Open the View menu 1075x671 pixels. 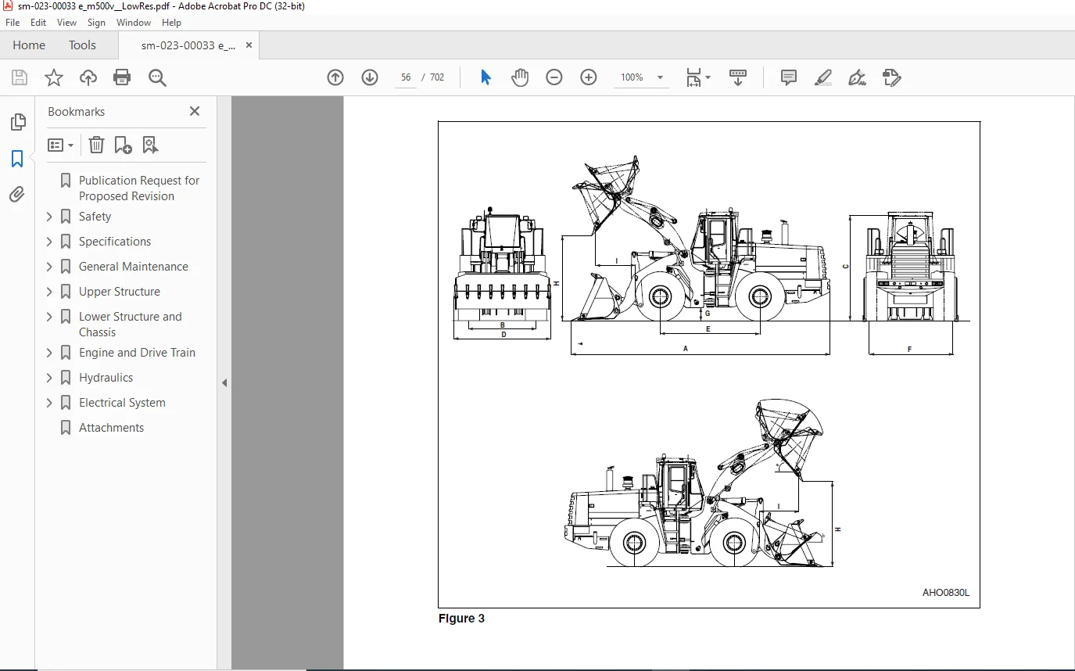pos(67,23)
